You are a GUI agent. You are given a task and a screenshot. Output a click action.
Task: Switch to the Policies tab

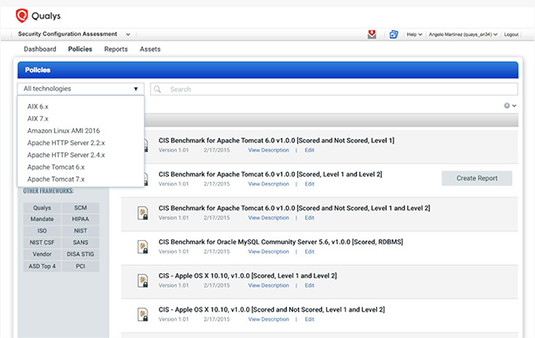click(x=80, y=49)
